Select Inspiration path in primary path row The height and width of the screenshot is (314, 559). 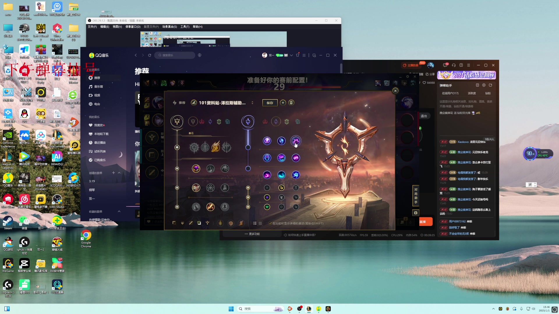(x=228, y=122)
